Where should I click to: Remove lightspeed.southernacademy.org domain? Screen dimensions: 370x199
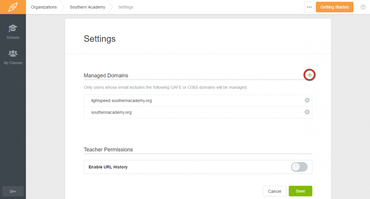[307, 101]
